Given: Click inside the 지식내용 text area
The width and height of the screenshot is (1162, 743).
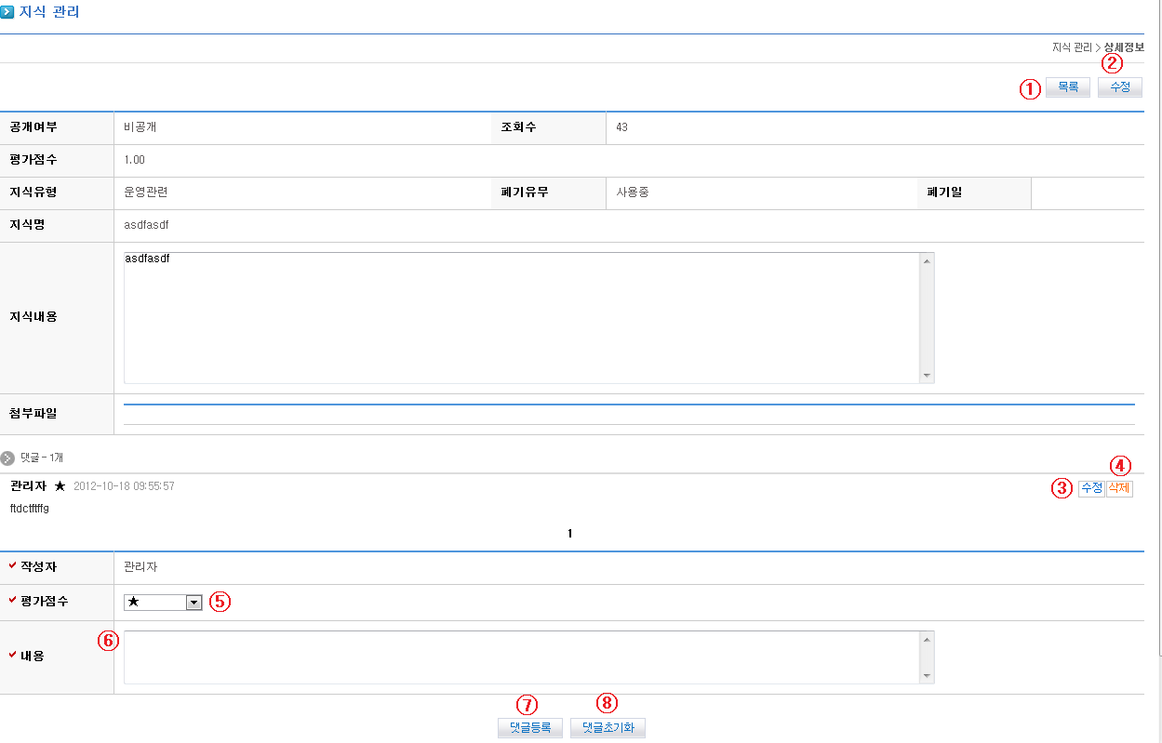Looking at the screenshot, I should click(x=521, y=317).
